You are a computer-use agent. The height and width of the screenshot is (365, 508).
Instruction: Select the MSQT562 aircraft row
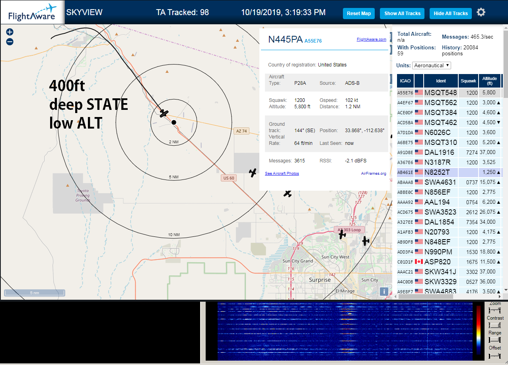[449, 102]
